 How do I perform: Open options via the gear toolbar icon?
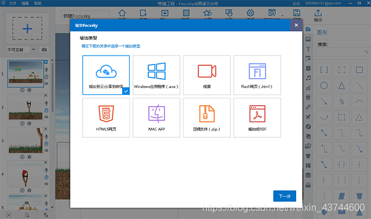coord(250,14)
